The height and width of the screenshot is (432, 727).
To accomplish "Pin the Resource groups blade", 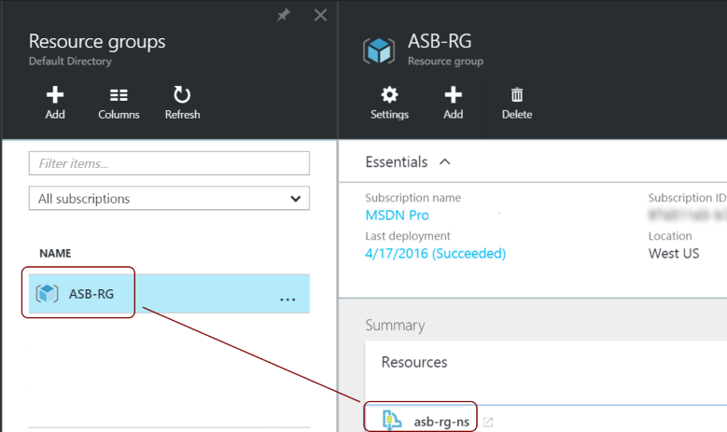I will (284, 15).
